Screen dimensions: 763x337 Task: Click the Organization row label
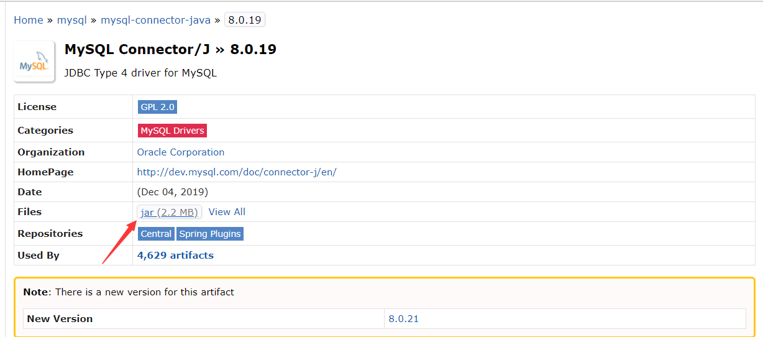click(x=51, y=152)
